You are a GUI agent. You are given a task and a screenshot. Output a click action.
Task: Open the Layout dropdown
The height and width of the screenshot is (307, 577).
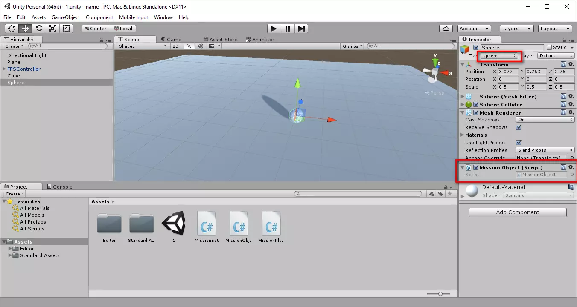[x=555, y=29]
